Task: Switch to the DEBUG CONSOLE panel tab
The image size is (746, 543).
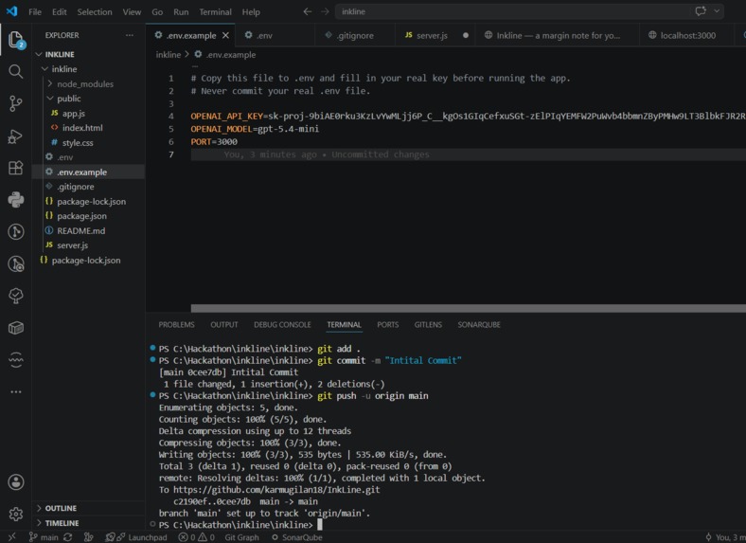Action: [282, 325]
